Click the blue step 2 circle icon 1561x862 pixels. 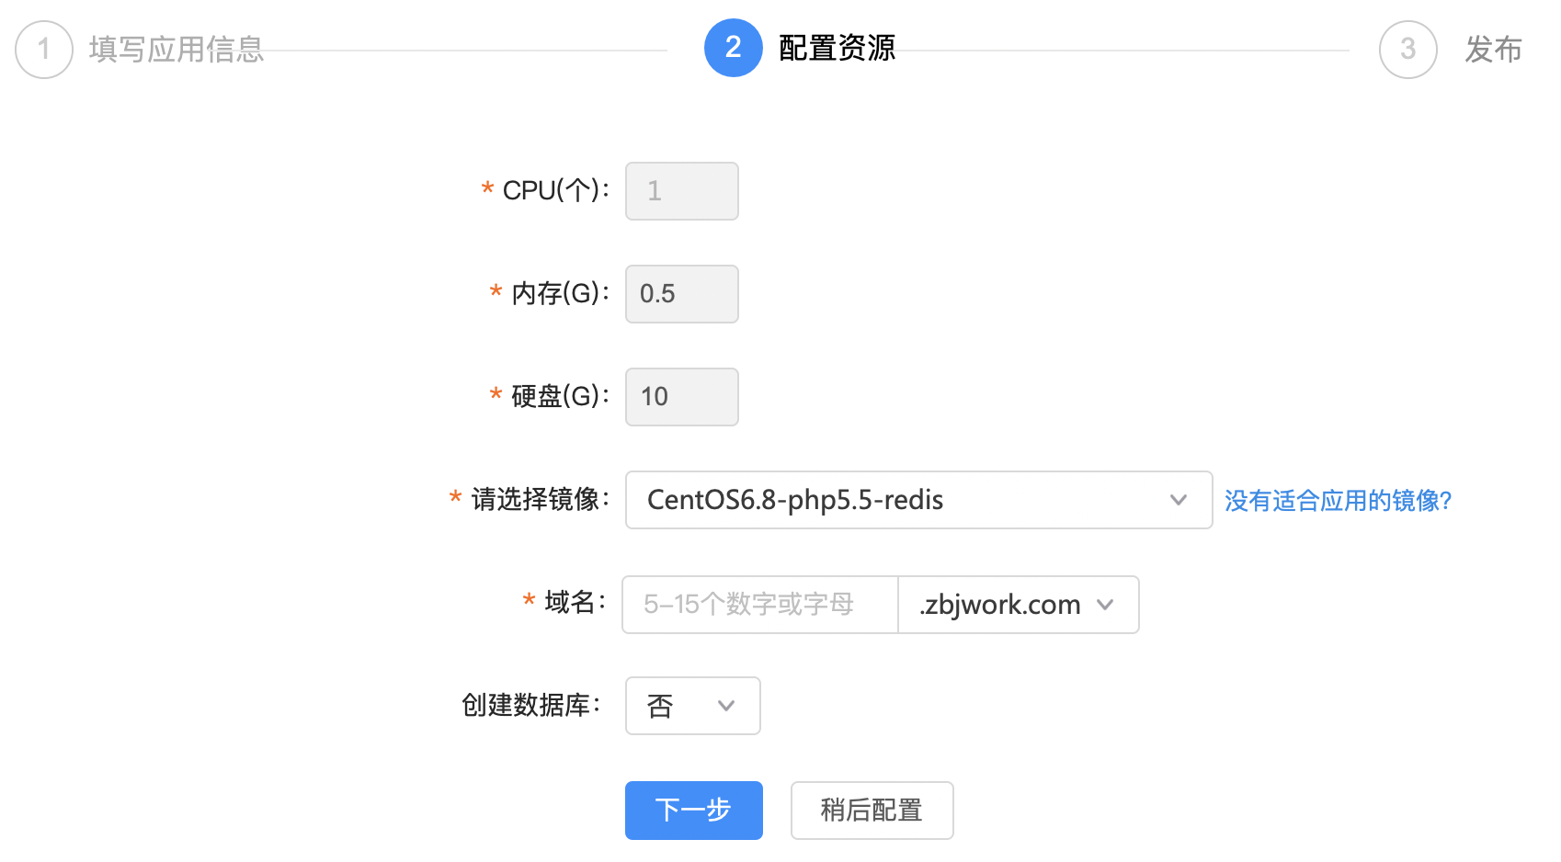[734, 48]
